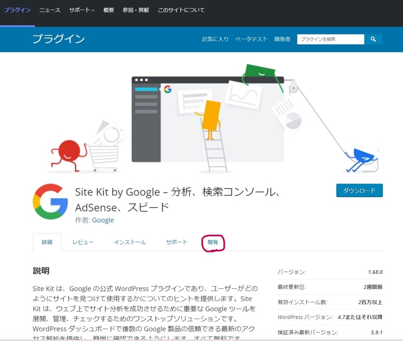
Task: Click the プラグイン header title
Action: (59, 39)
